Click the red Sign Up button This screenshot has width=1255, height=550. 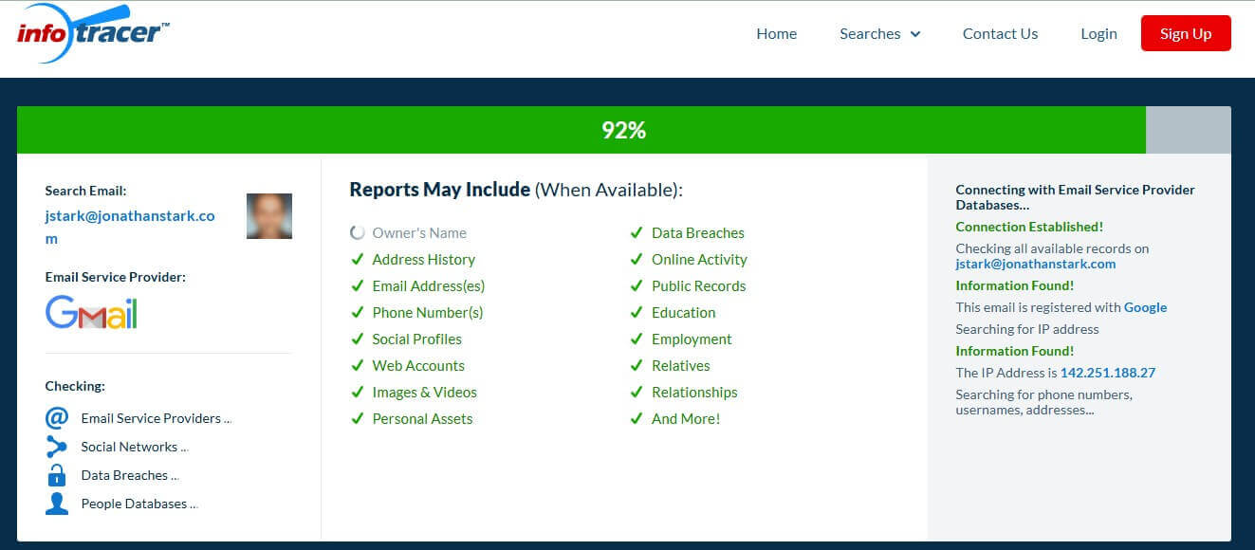pos(1186,32)
